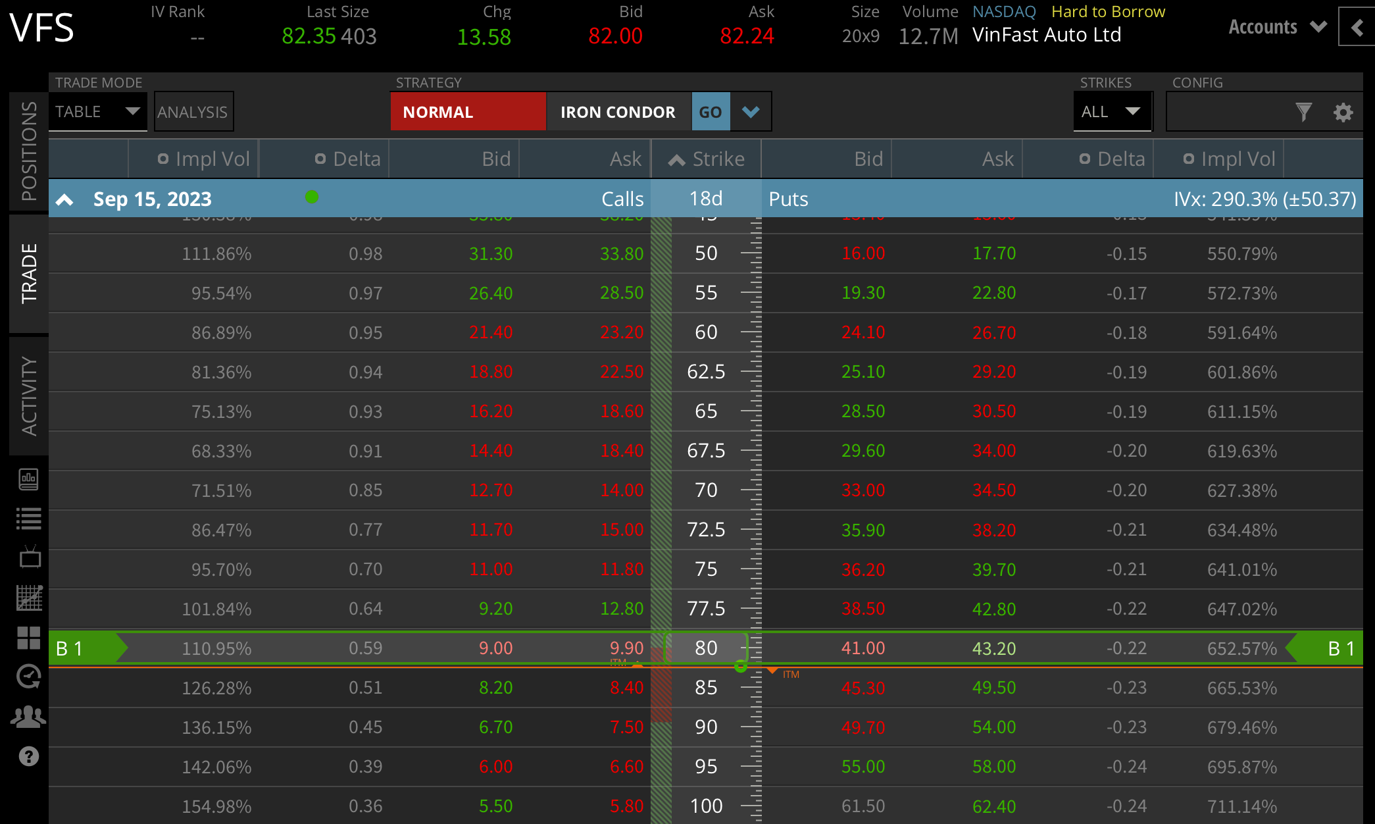This screenshot has height=824, width=1375.
Task: Open the TABLE trade mode dropdown
Action: point(97,111)
